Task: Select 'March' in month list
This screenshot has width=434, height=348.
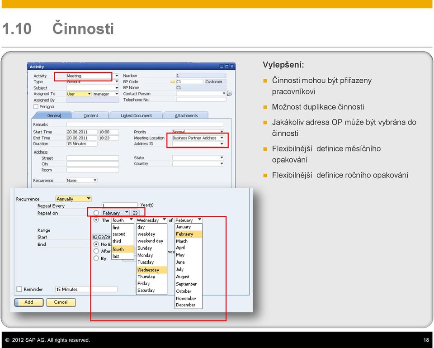Action: (189, 241)
